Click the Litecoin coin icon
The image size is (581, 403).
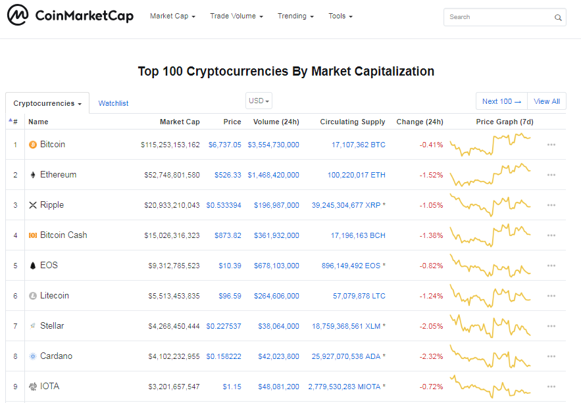33,296
